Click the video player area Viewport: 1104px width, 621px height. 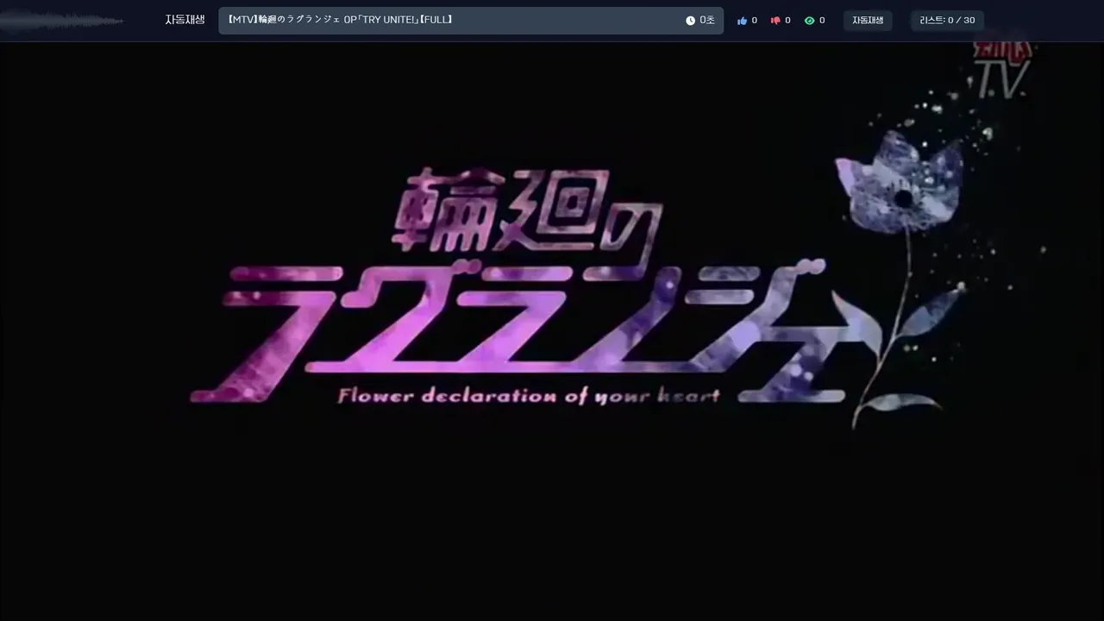point(552,331)
